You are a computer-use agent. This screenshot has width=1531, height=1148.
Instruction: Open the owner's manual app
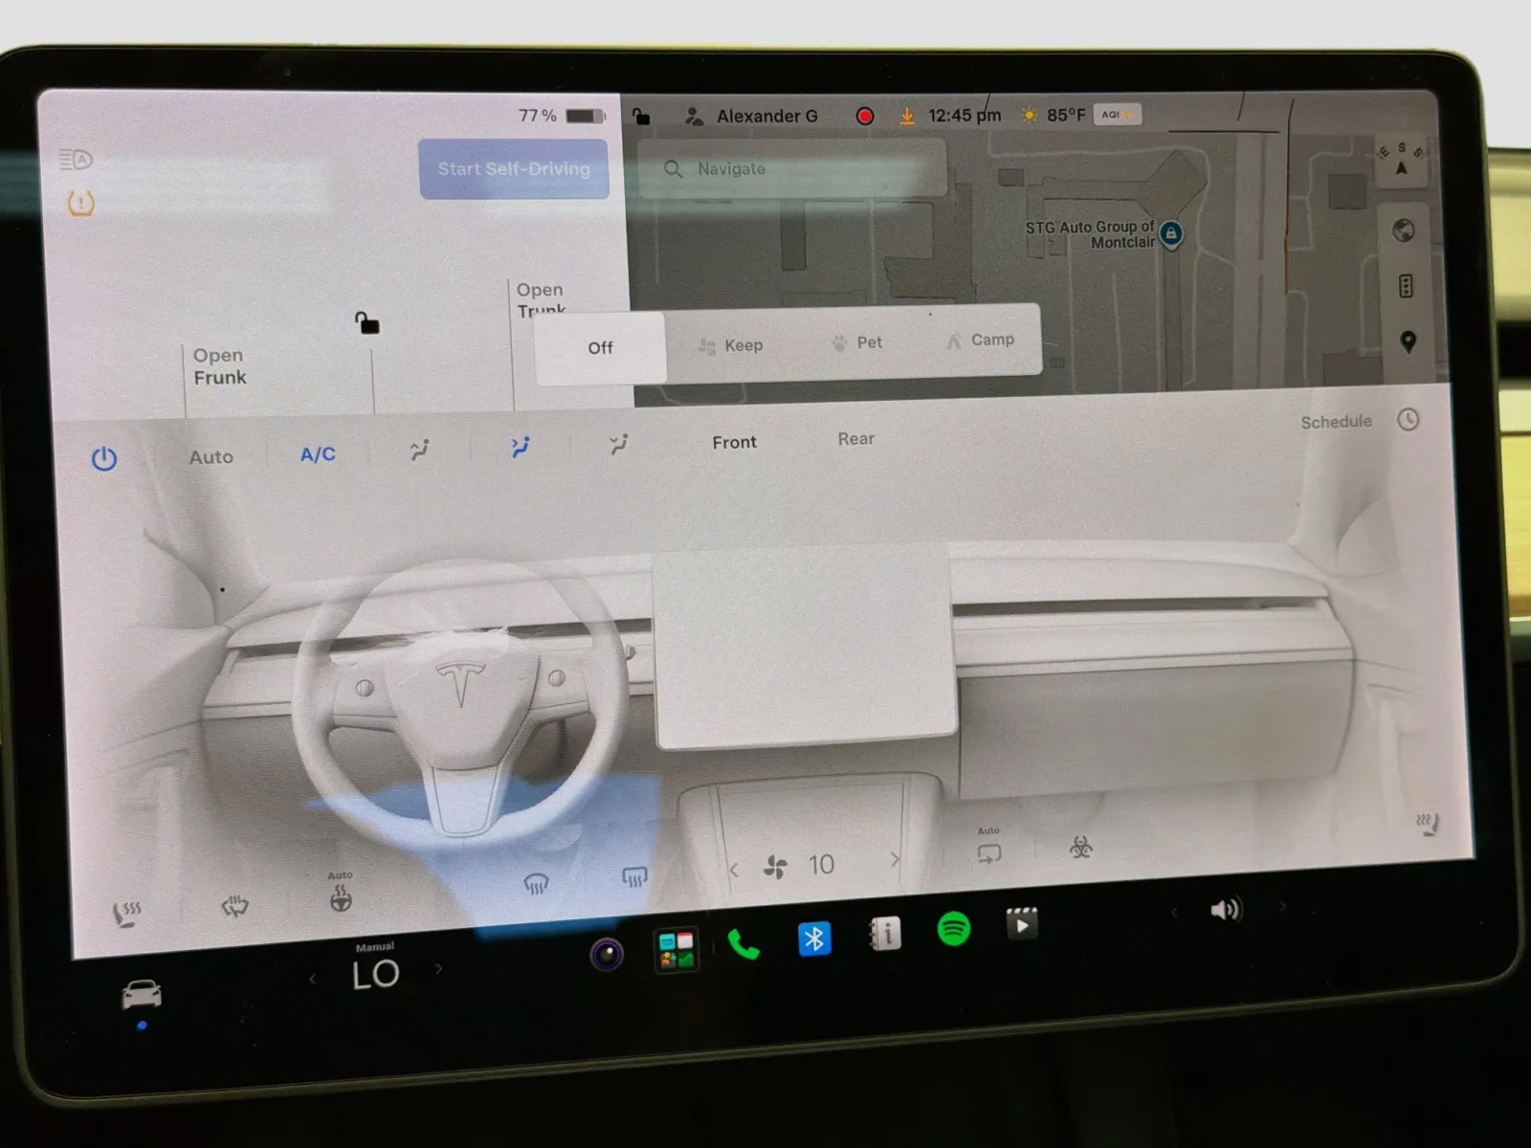click(x=885, y=933)
